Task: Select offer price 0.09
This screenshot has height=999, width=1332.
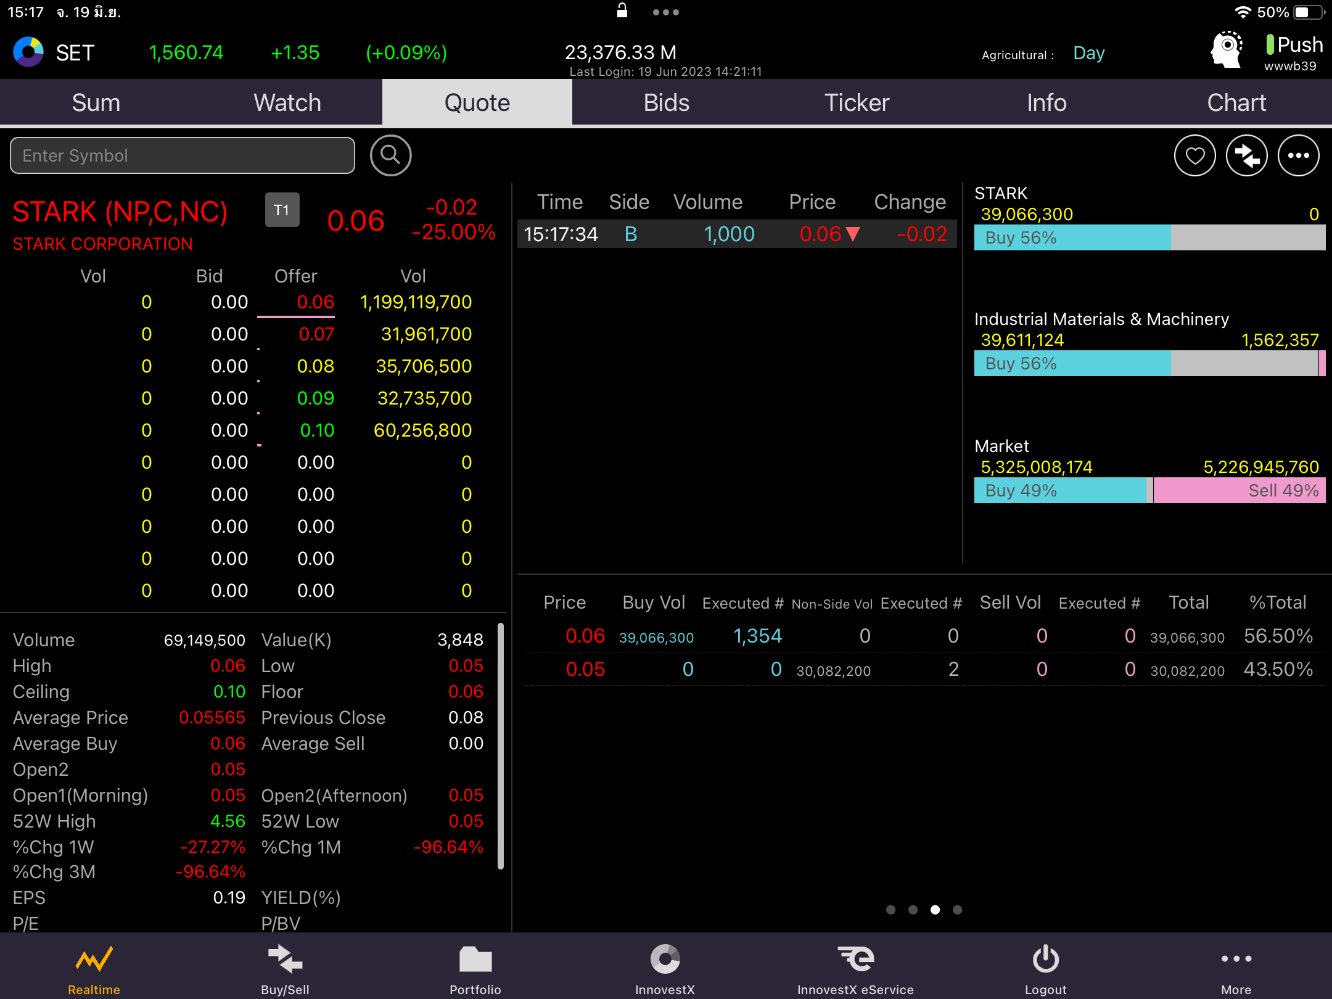Action: [316, 398]
